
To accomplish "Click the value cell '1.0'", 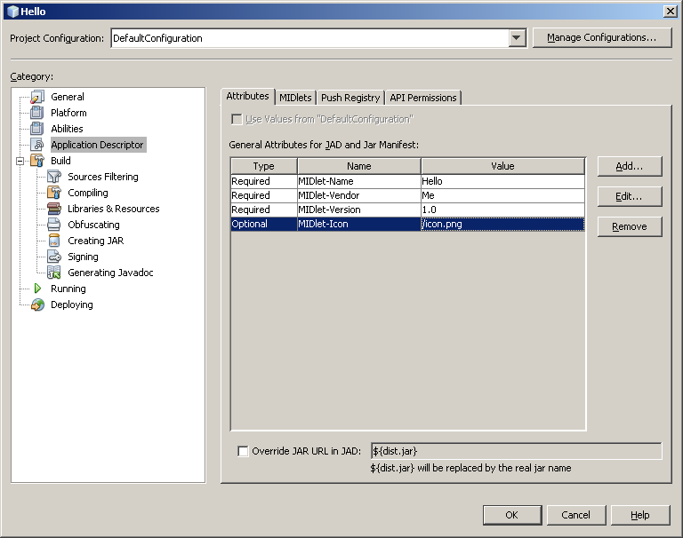I will tap(502, 210).
